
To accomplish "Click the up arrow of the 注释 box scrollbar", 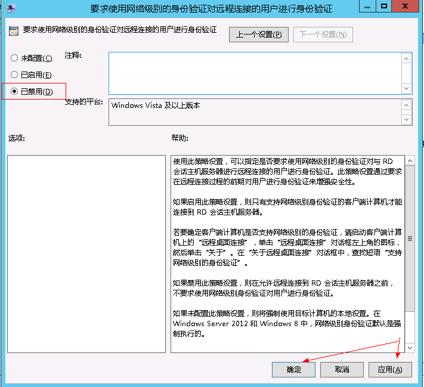I will click(x=407, y=58).
